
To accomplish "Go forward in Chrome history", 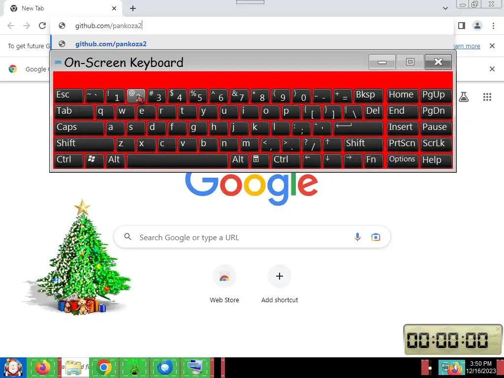I will [x=27, y=26].
